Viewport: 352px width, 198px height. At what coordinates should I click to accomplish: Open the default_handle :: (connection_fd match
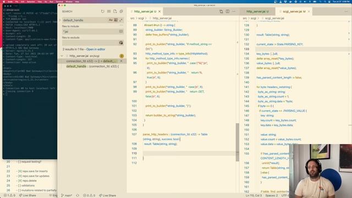pos(92,67)
